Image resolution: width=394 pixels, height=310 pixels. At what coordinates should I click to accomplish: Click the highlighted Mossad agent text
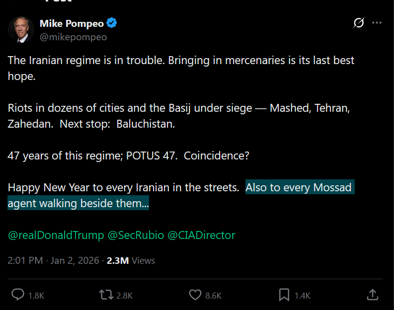[x=181, y=195]
